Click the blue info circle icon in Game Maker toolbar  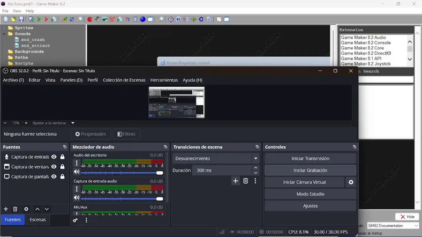tap(179, 19)
